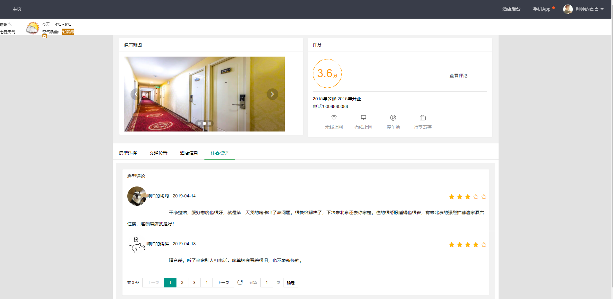613x299 pixels.
Task: Open the 查看评论 link
Action: [458, 75]
